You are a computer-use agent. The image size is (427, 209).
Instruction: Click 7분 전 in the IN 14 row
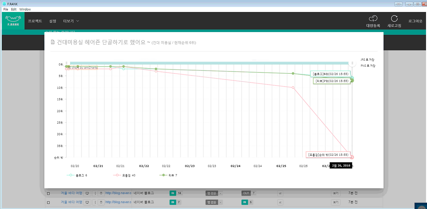click(x=353, y=193)
